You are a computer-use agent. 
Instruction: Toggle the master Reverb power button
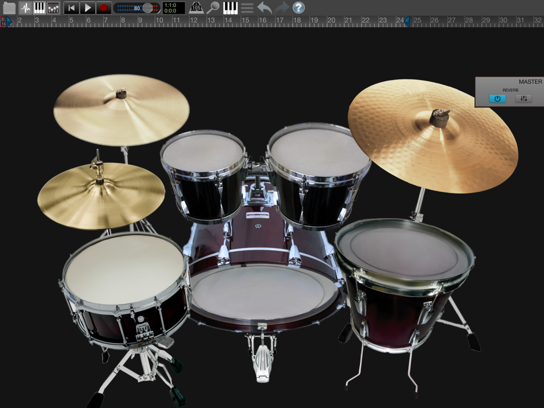pyautogui.click(x=497, y=98)
